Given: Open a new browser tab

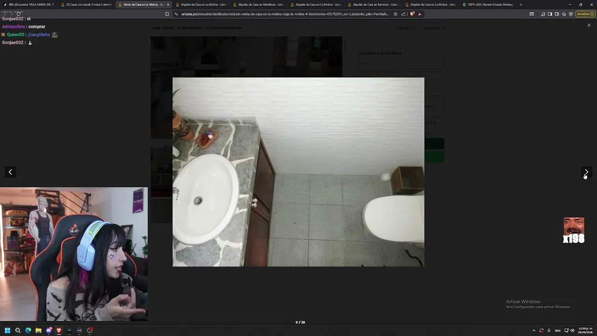Looking at the screenshot, I should tap(521, 5).
